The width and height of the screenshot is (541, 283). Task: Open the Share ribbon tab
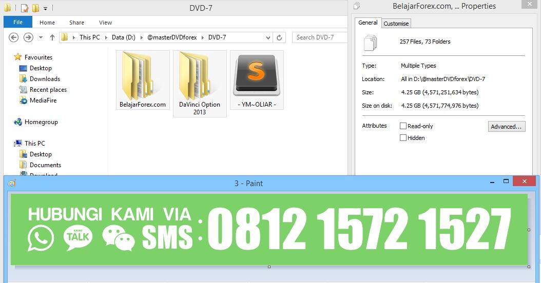pyautogui.click(x=76, y=23)
